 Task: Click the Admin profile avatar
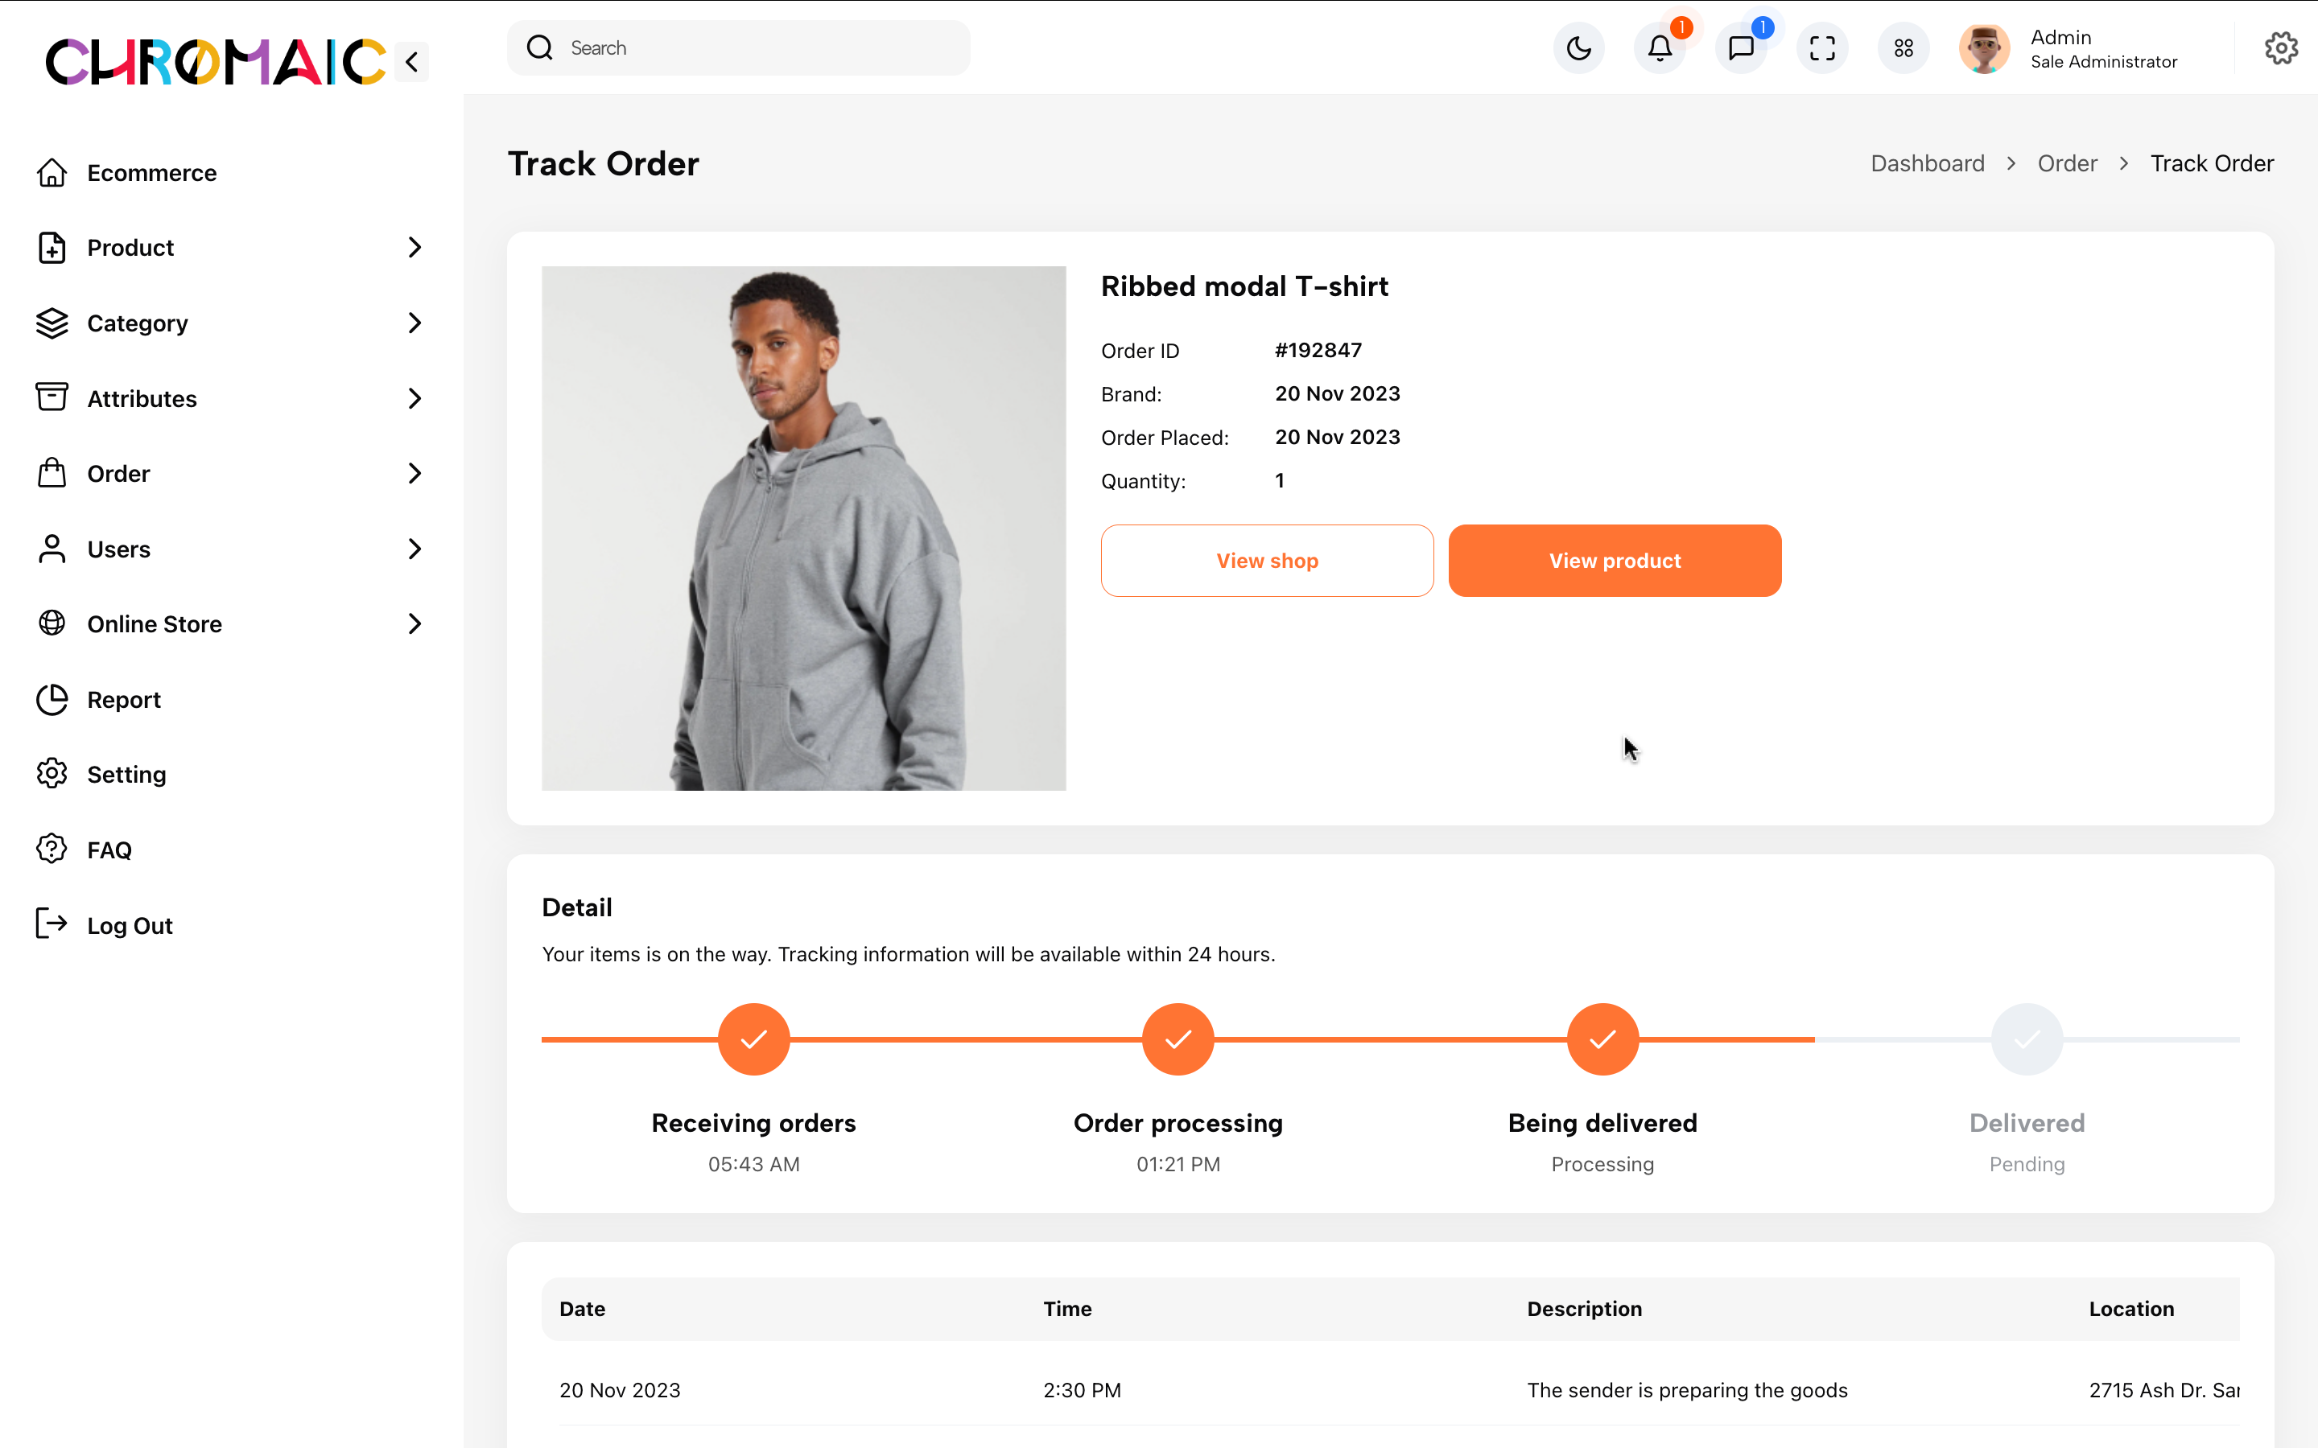point(1984,48)
